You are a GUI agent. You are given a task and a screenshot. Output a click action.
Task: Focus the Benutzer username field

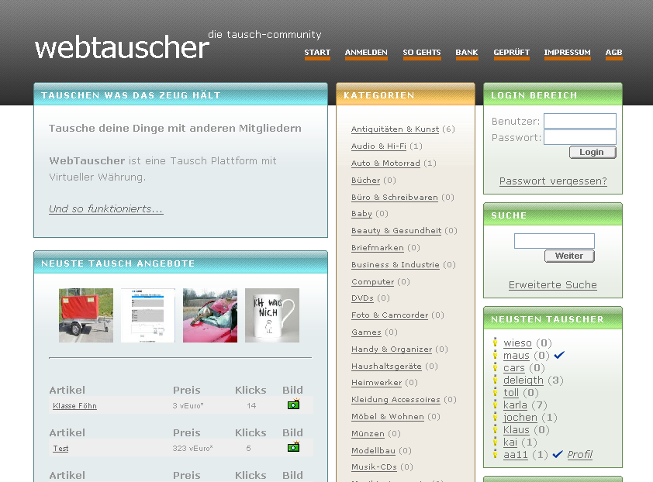(x=579, y=121)
